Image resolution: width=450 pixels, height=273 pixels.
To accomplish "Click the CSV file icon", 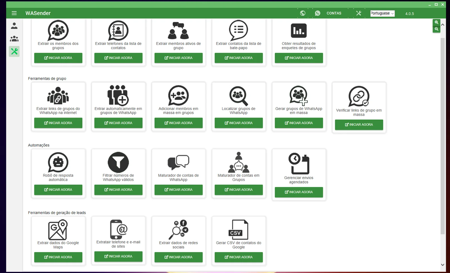I will coord(238,230).
